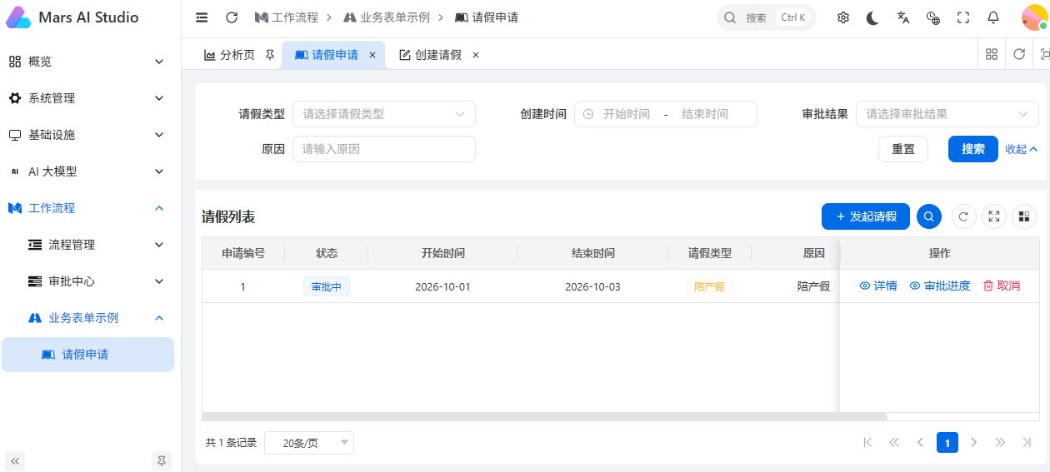Open the settings gear icon in the header
1050x472 pixels.
[843, 17]
